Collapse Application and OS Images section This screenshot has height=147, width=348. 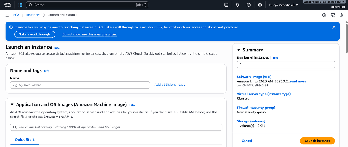pyautogui.click(x=12, y=104)
